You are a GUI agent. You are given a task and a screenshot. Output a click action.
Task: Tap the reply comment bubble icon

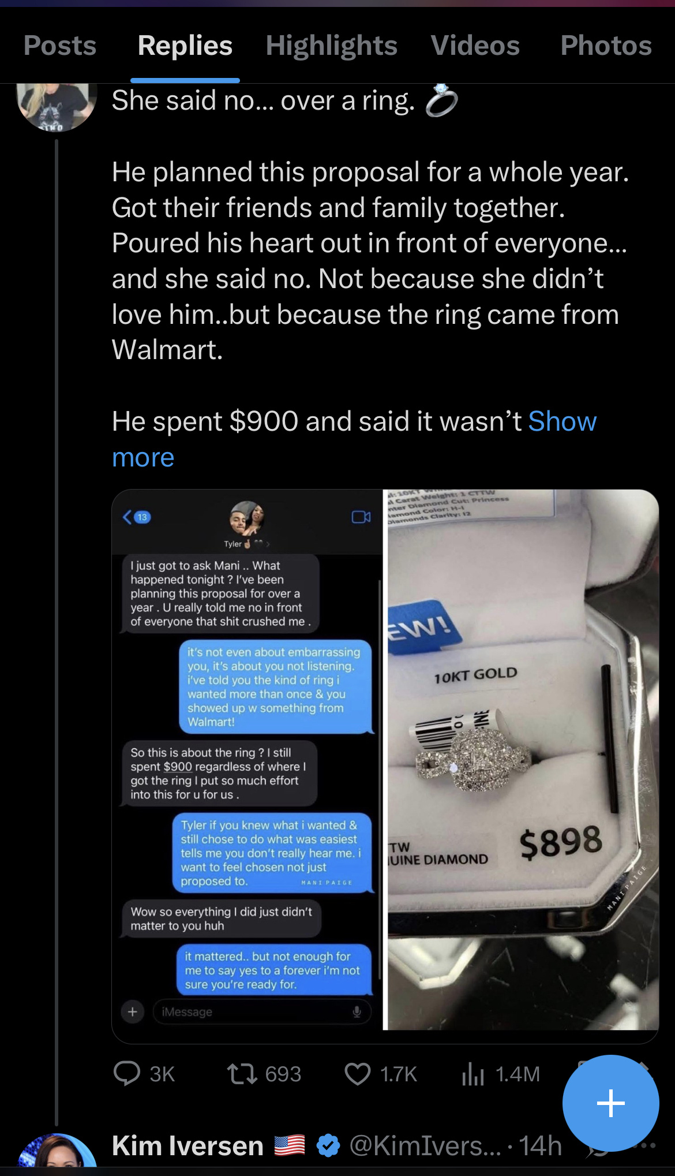pos(126,1074)
